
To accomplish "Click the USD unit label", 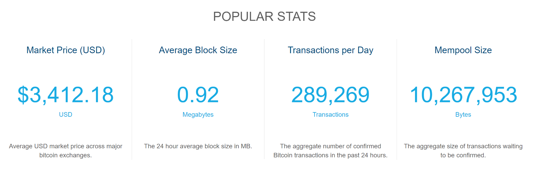I will tap(66, 114).
